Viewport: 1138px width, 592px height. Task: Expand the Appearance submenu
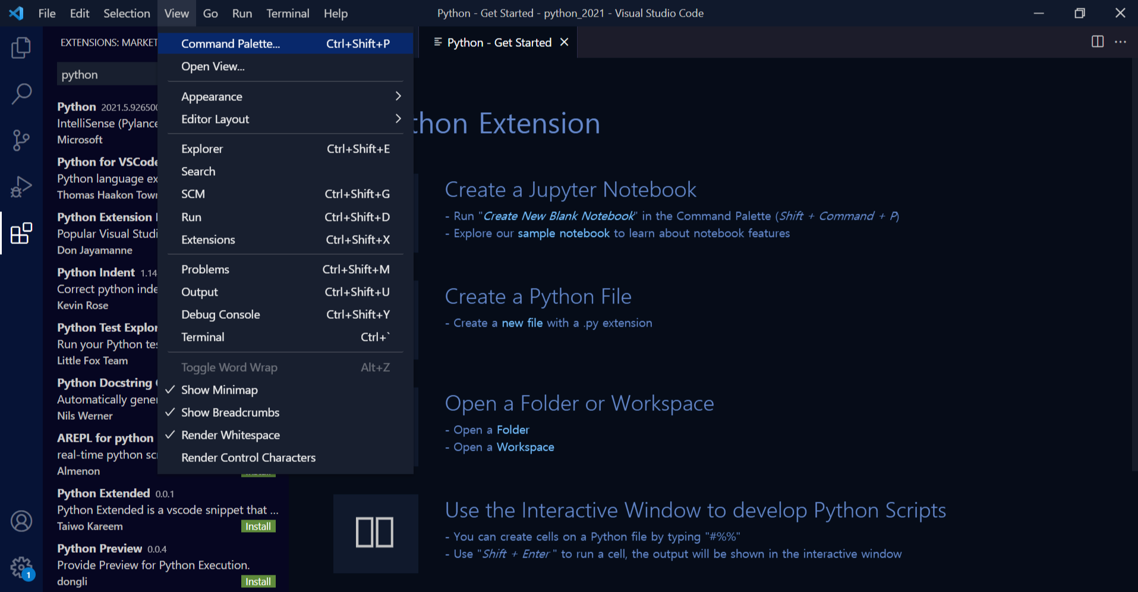point(286,97)
